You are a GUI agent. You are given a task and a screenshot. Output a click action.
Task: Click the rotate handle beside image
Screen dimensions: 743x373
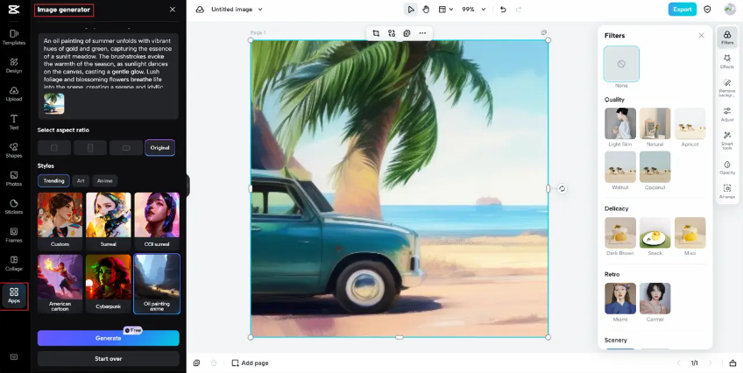[x=562, y=188]
